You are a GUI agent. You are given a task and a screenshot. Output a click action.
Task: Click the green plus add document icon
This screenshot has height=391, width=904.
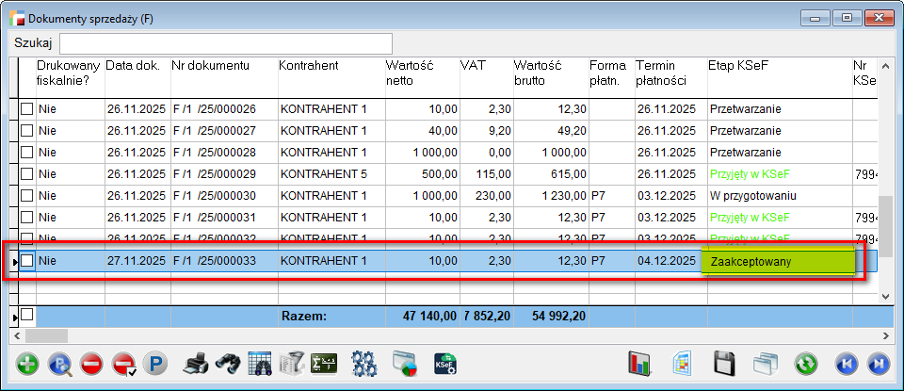28,364
